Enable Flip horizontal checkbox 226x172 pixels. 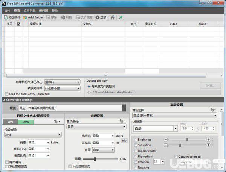[x=136, y=151]
